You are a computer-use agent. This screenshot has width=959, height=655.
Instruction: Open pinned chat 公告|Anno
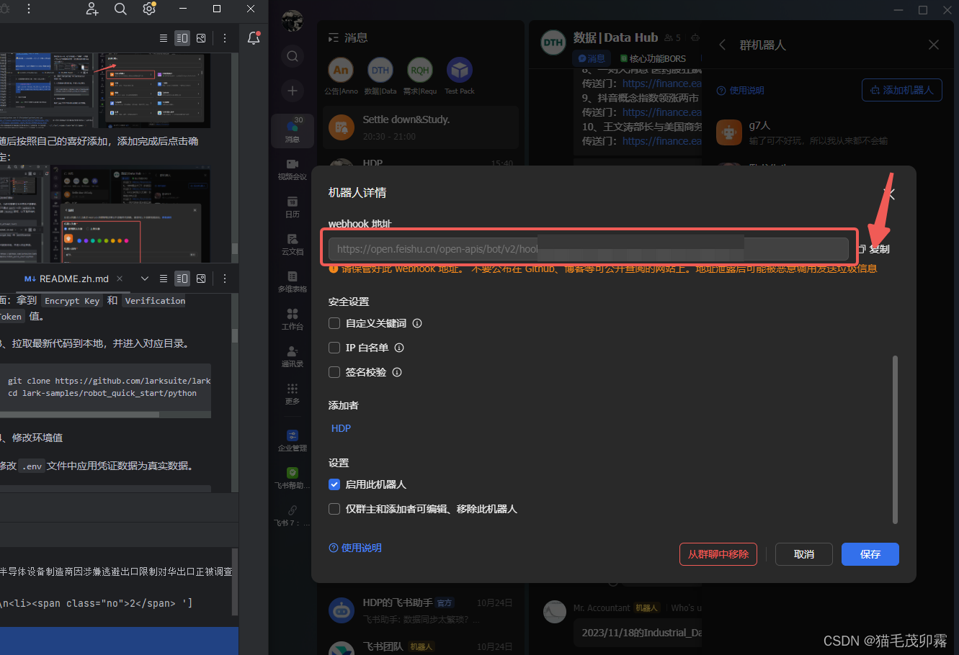coord(341,76)
